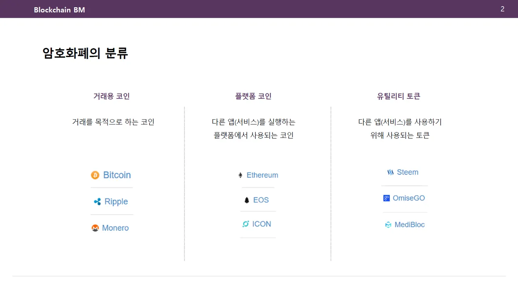Click the orange Bitcoin logo icon
The height and width of the screenshot is (291, 518).
point(95,175)
